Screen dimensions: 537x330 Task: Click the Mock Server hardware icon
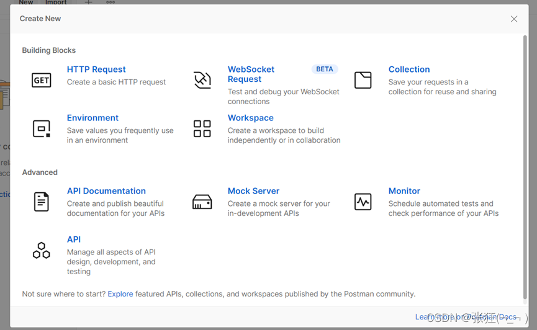202,202
